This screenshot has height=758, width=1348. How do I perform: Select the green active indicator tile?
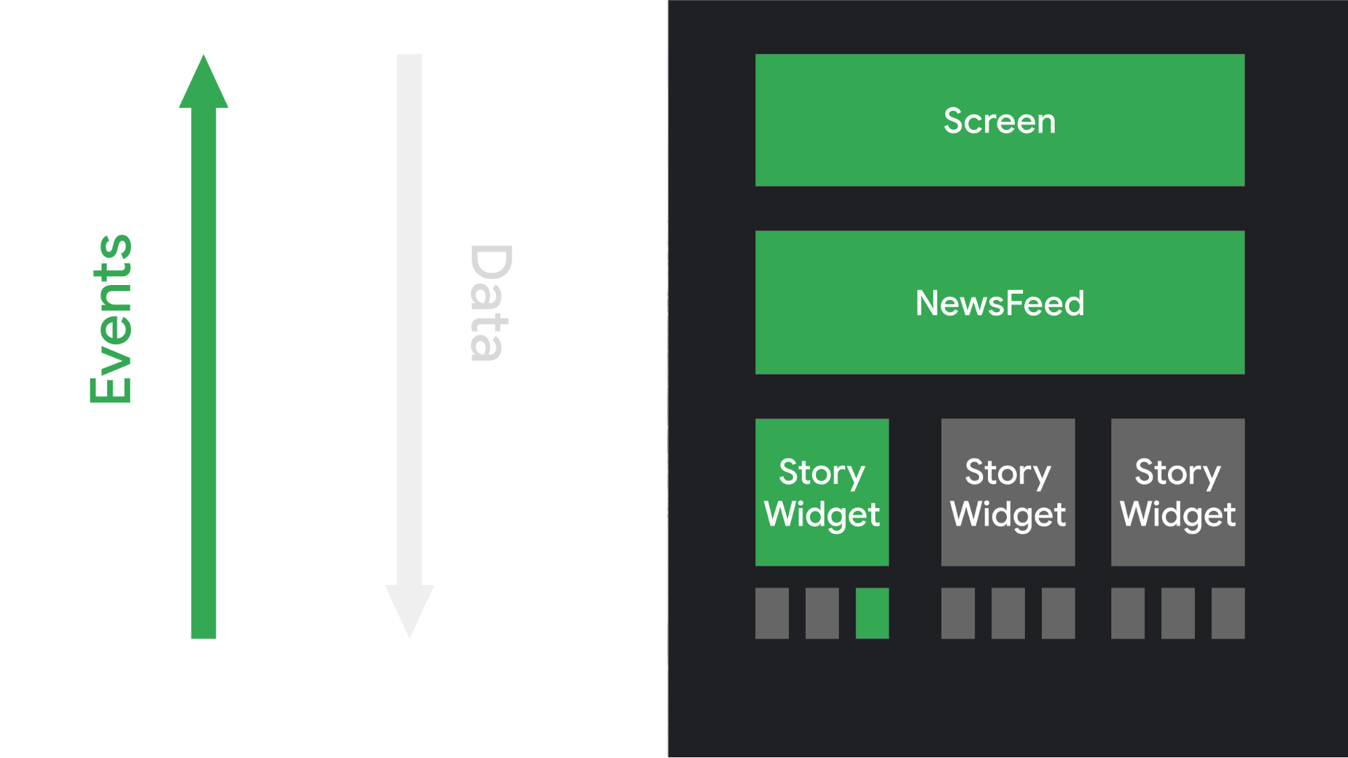pos(872,612)
